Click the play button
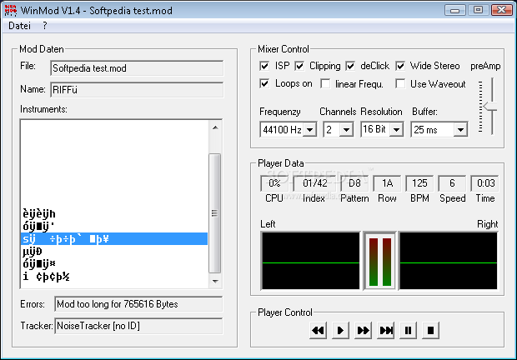Screen dimensions: 517x360 (340, 330)
